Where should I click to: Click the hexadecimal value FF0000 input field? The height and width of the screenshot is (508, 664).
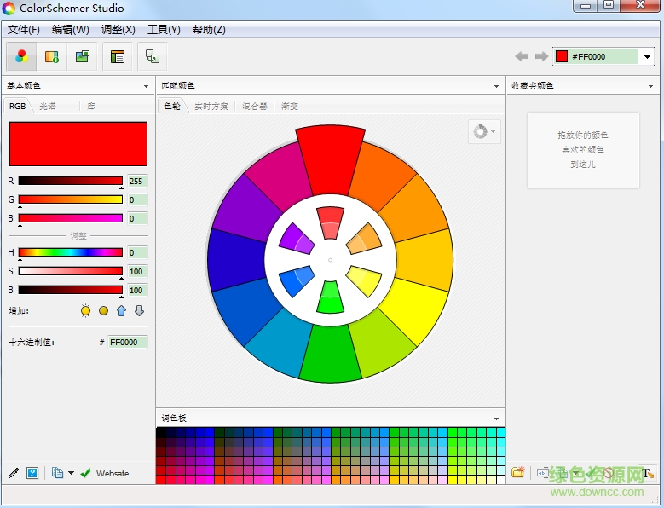tap(127, 342)
